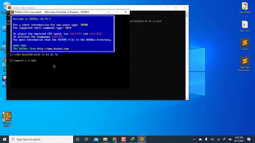Launch the DOSBox 0.74-3 desktop shortcut
Screen dimensions: 255x143
(x=7, y=119)
